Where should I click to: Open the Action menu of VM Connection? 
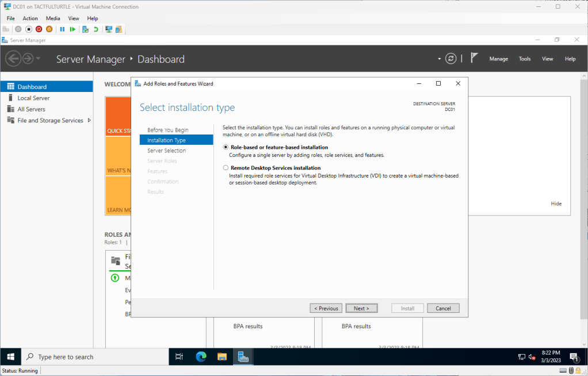(30, 18)
